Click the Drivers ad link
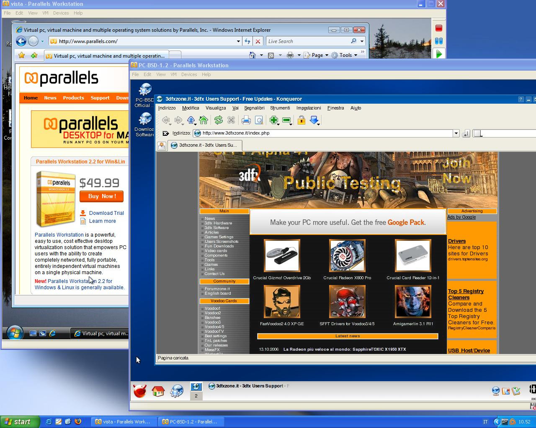The height and width of the screenshot is (428, 536). point(456,241)
